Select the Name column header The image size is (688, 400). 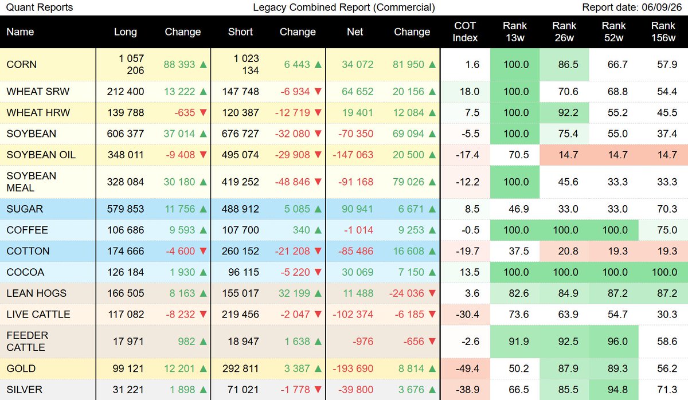[x=21, y=32]
